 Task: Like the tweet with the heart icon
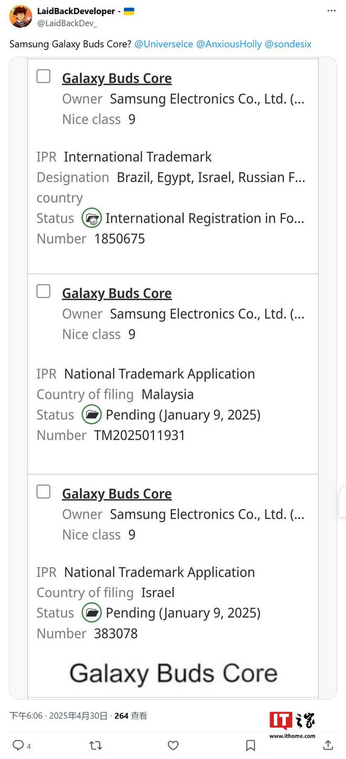click(173, 745)
